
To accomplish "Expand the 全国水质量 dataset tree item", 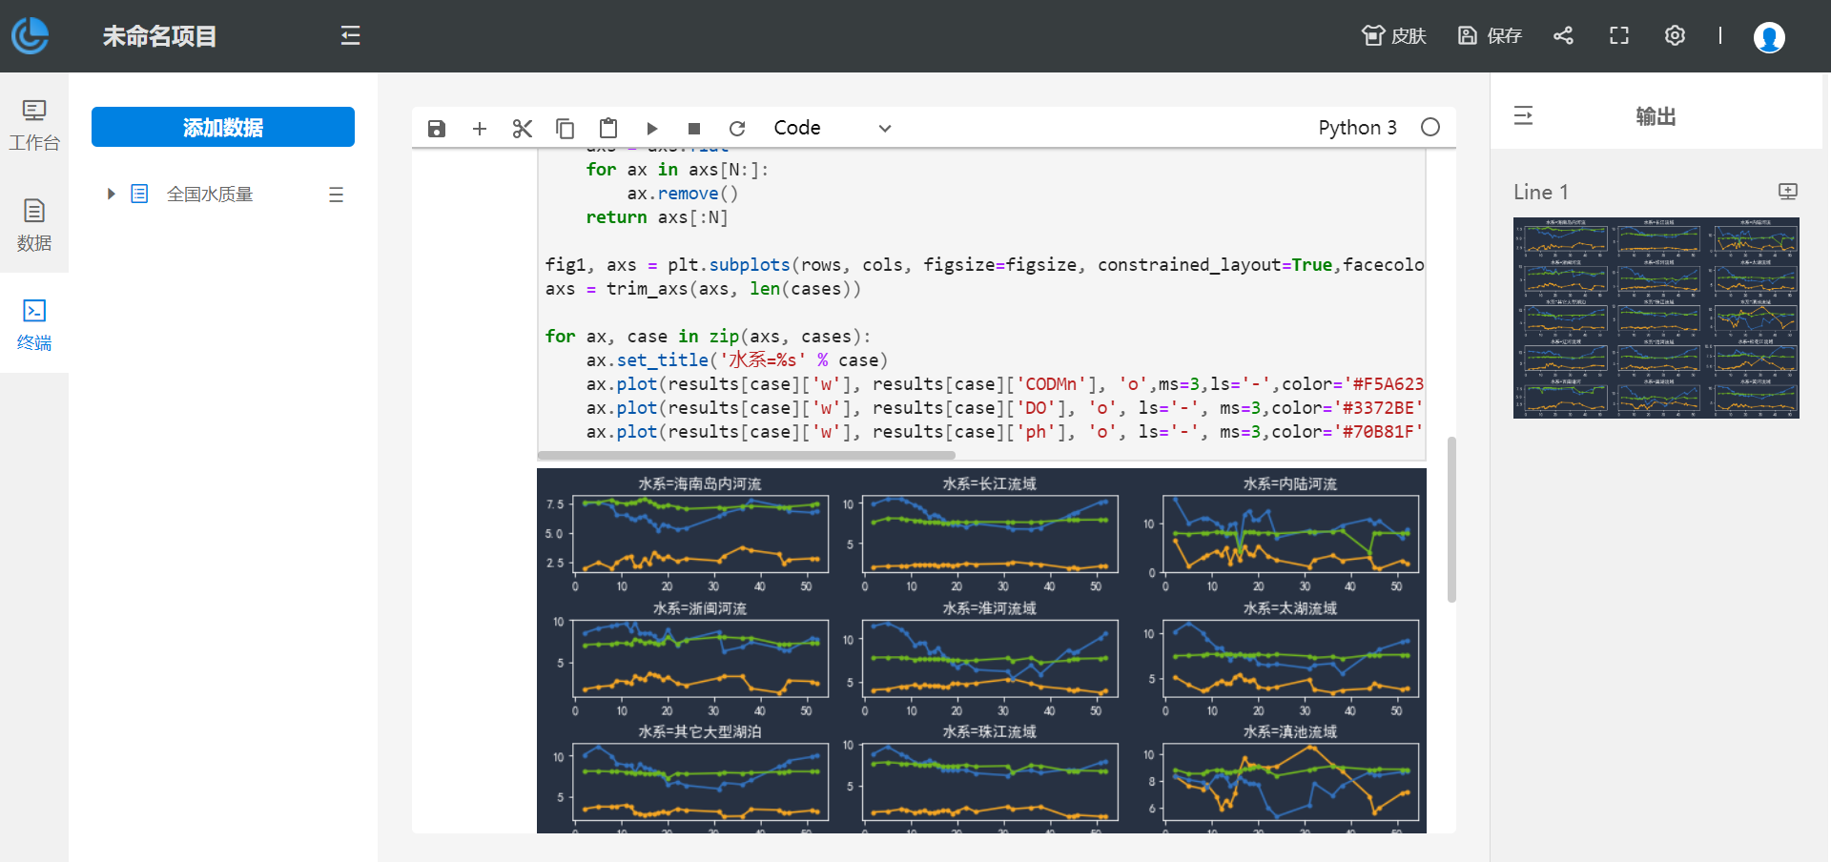I will [112, 195].
